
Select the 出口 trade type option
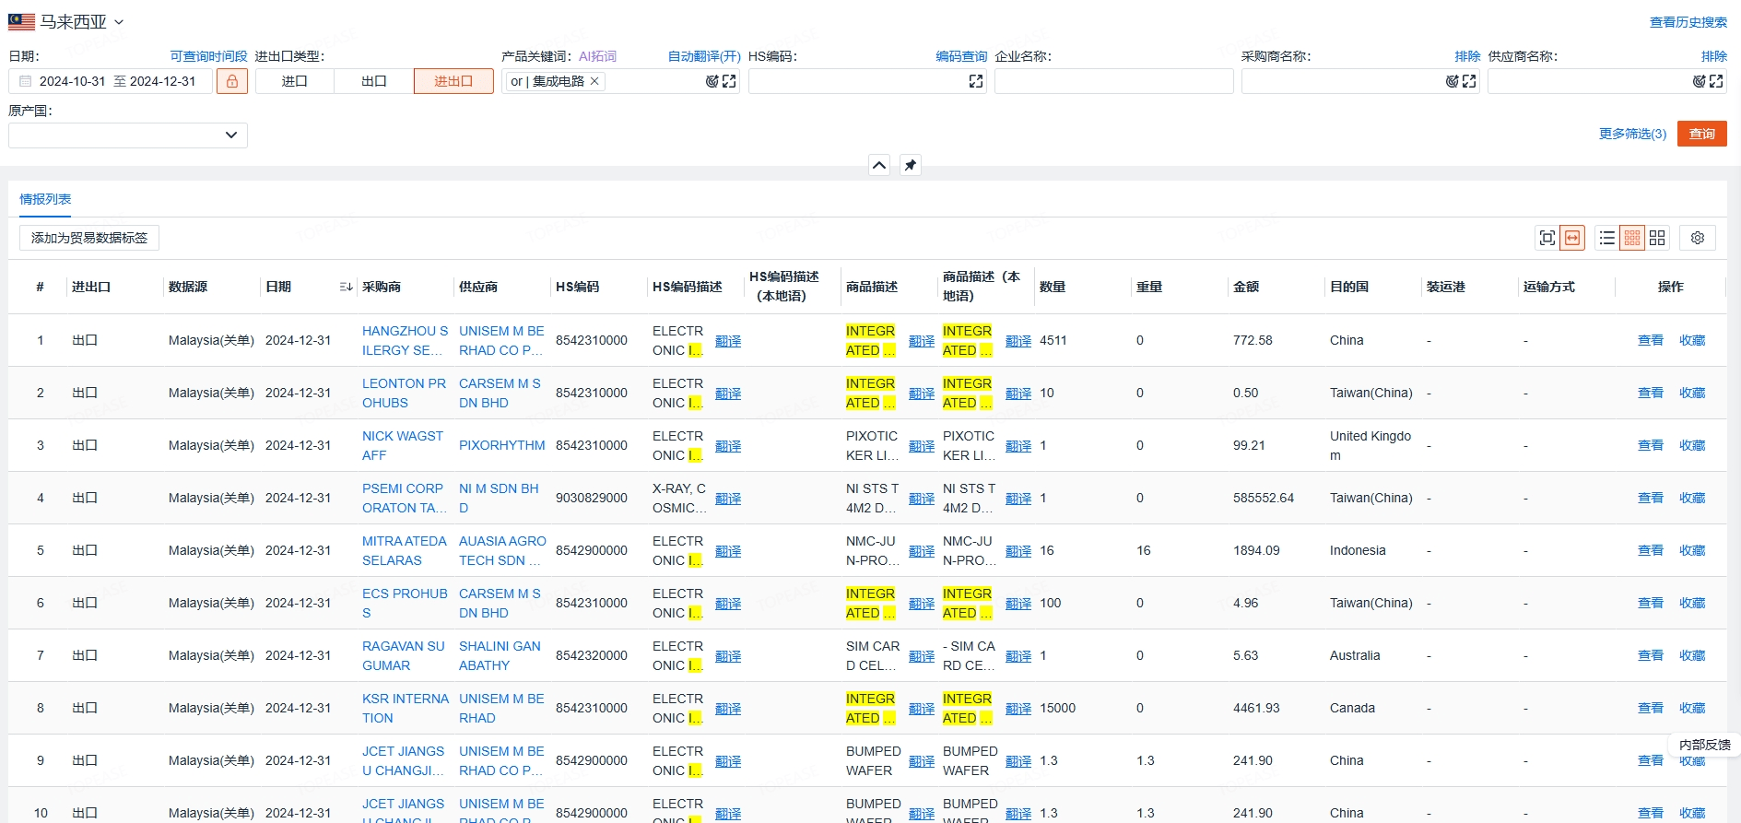point(374,81)
